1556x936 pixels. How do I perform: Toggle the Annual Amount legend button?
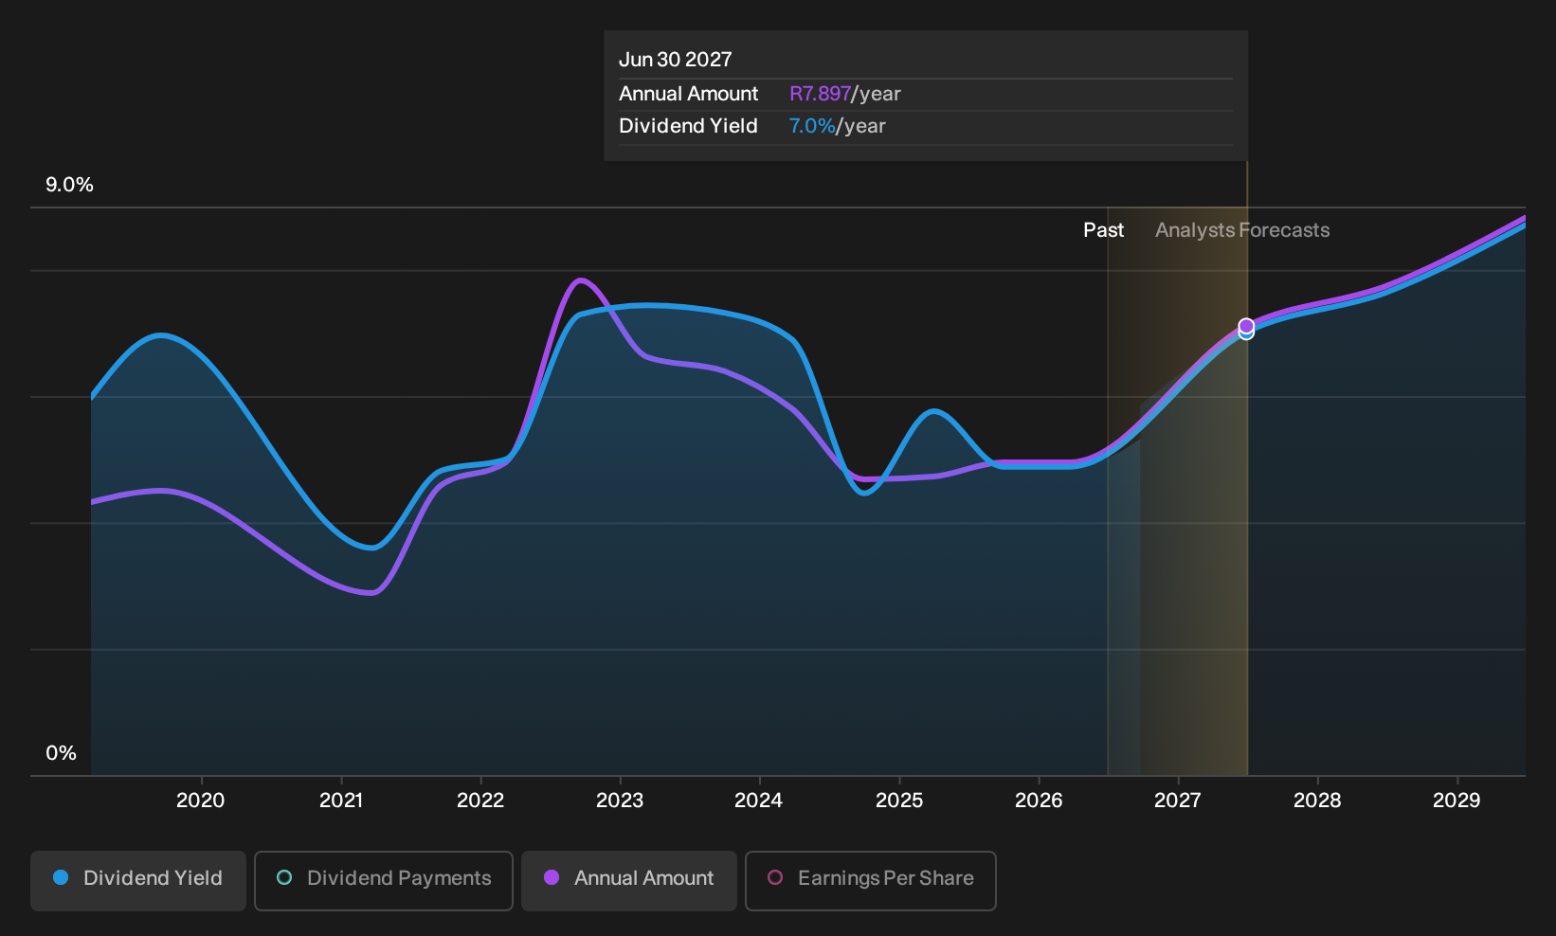(629, 881)
